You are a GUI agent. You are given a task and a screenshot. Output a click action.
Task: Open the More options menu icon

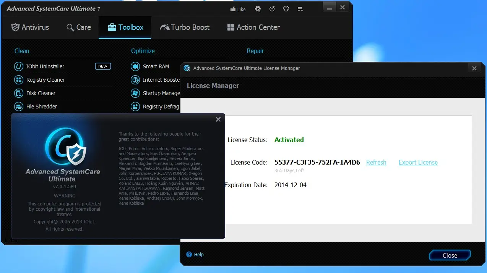tap(300, 9)
